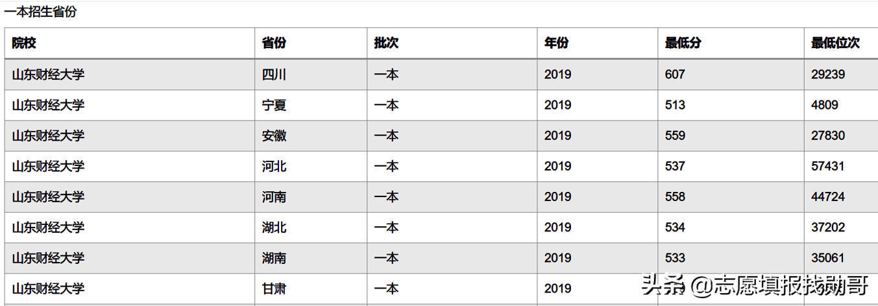
Task: Click the 最低分 column header
Action: point(683,43)
